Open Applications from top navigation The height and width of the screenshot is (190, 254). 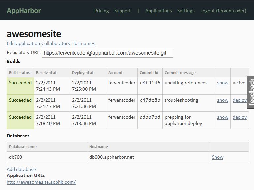pos(158,11)
